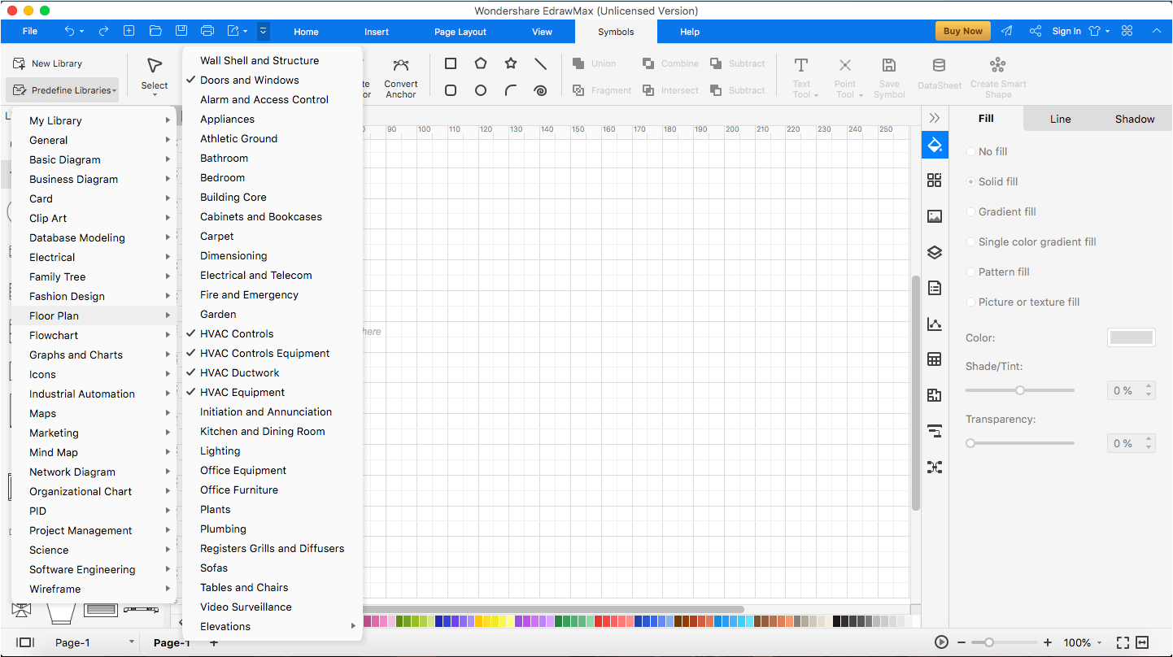Click the Convert Anchor tool
This screenshot has width=1173, height=657.
click(401, 78)
